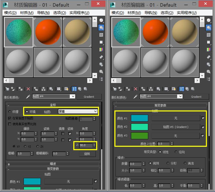Click red X Reset Map icon, left window
Screen dimensions: 215x192
pos(28,89)
